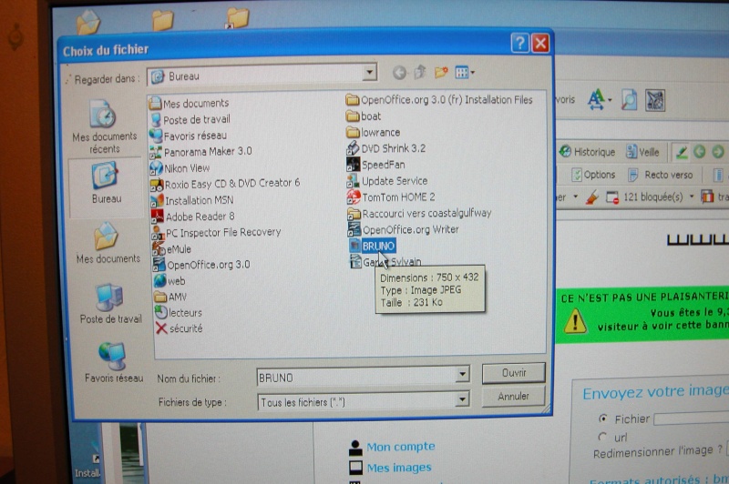Select the lowrance folder
The width and height of the screenshot is (729, 484).
[x=373, y=132]
